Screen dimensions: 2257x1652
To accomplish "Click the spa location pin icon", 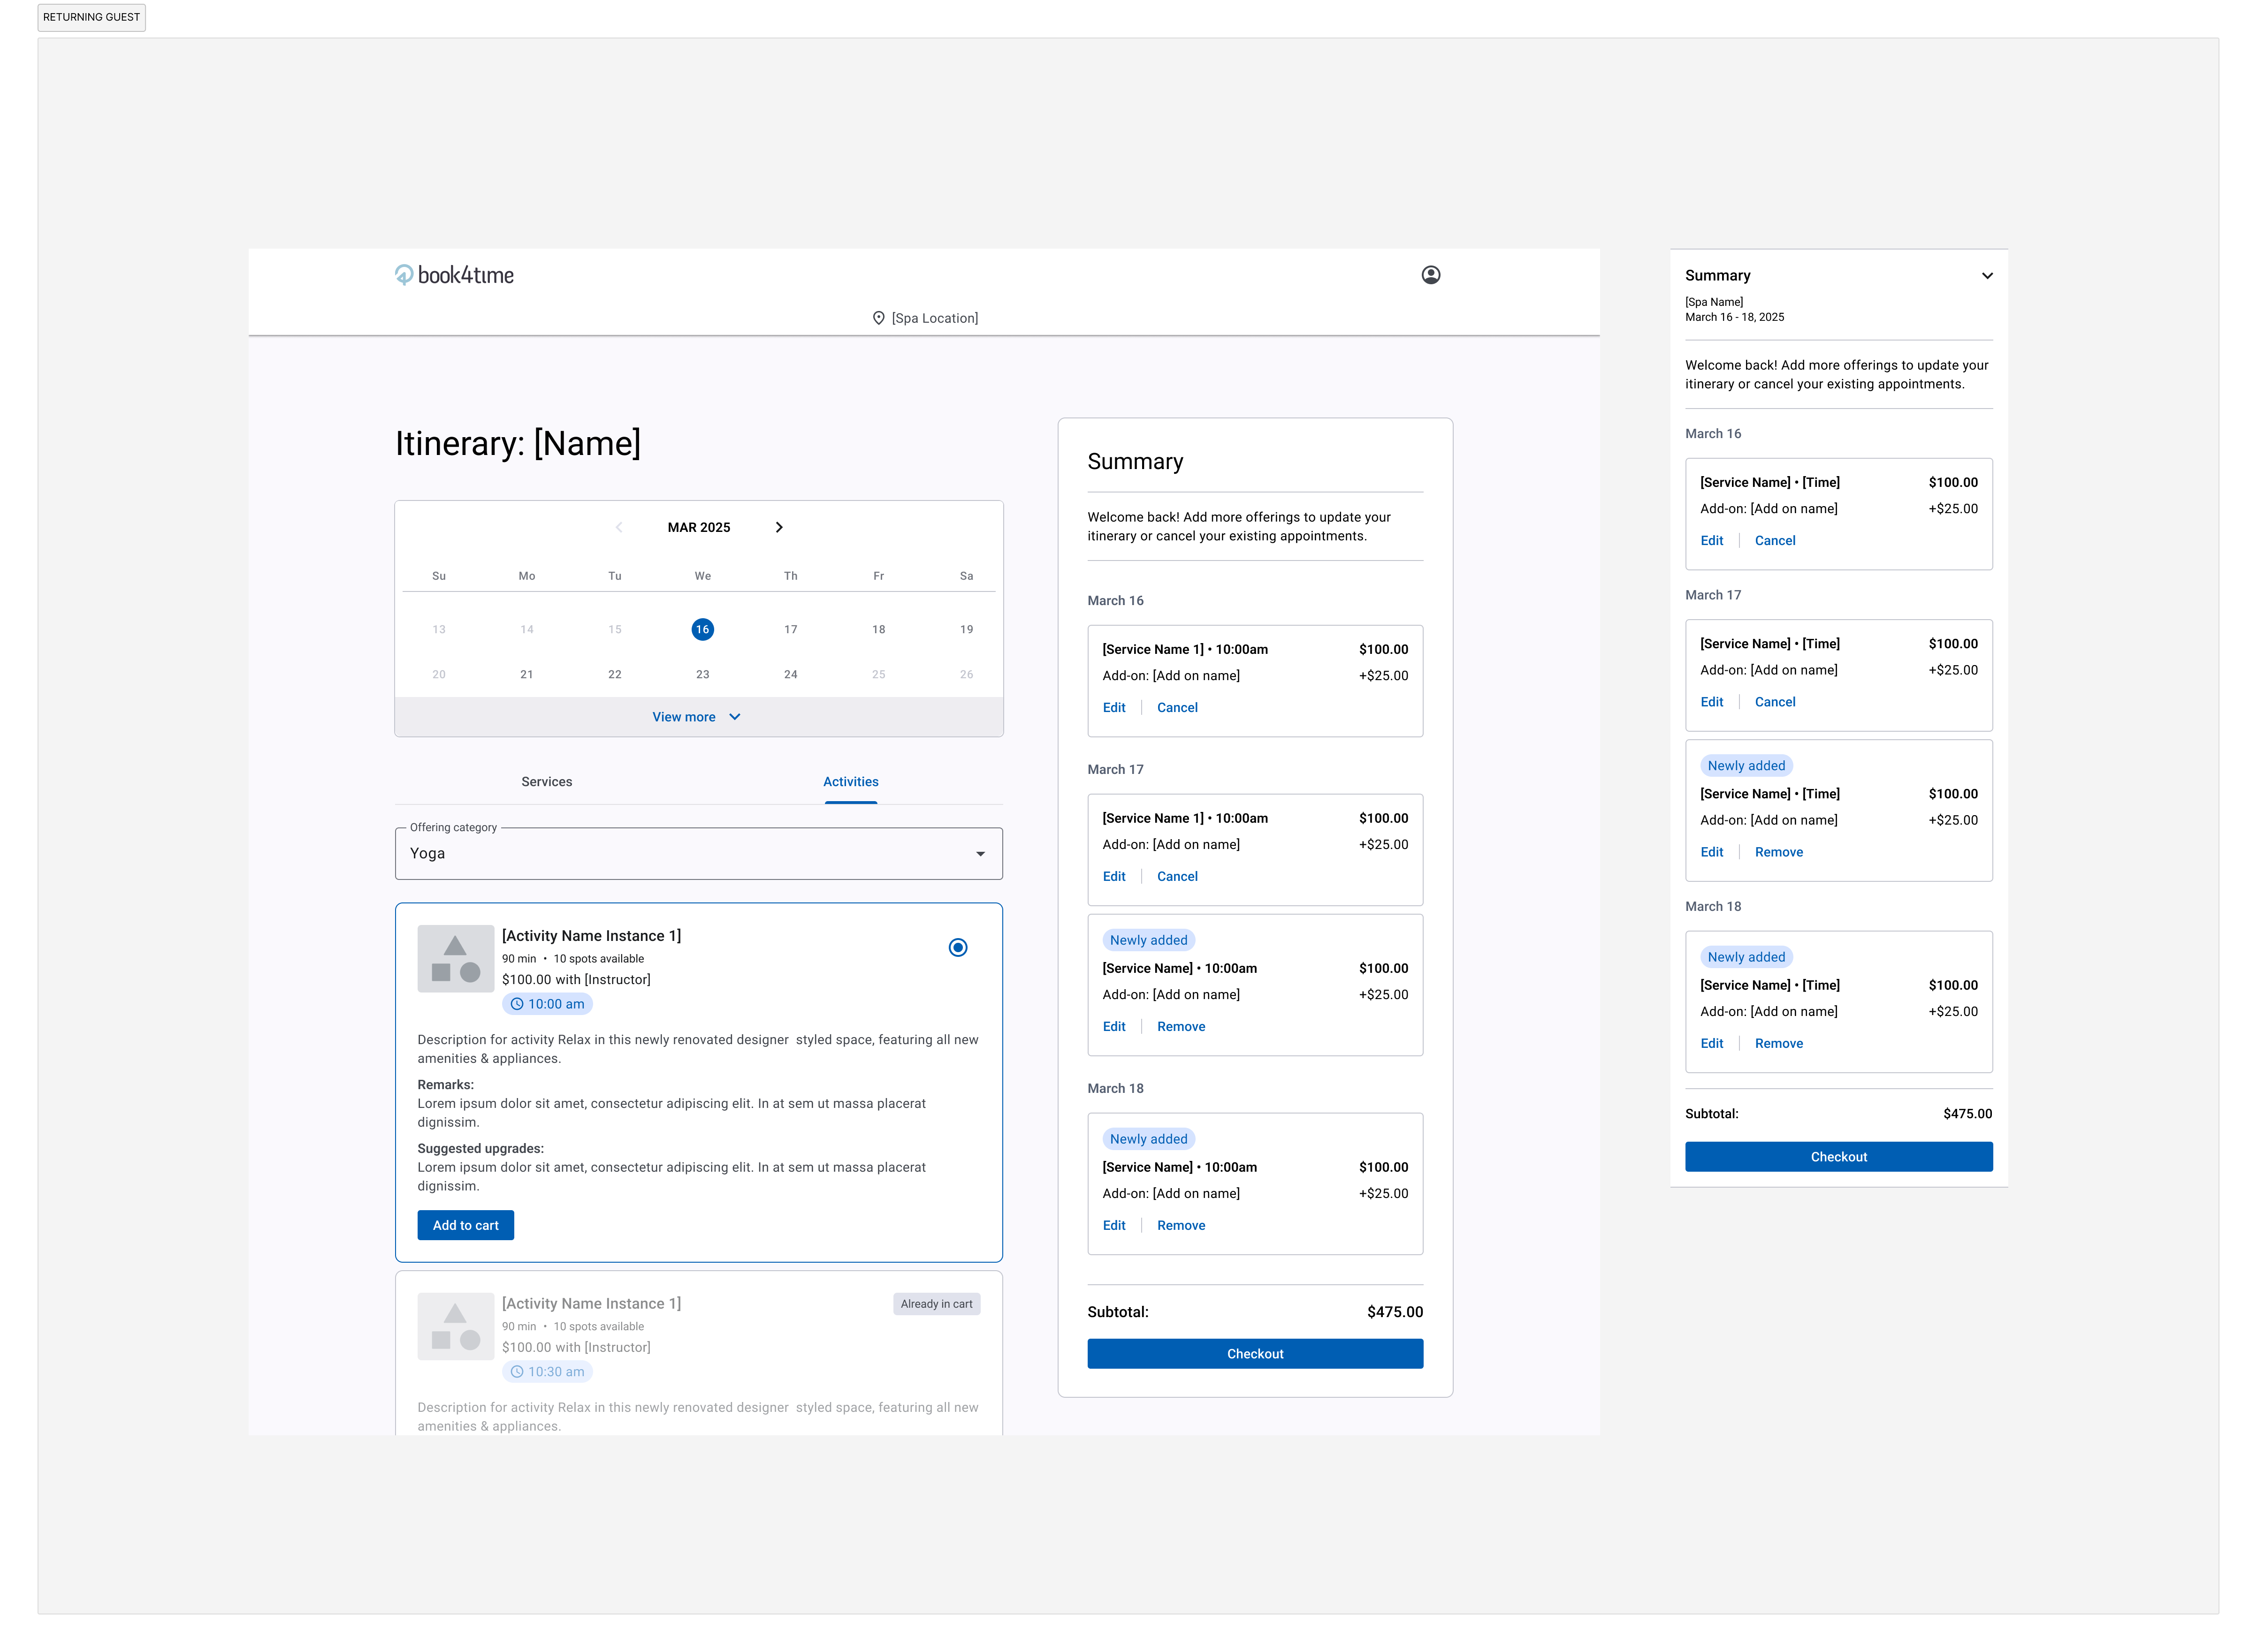I will [878, 318].
